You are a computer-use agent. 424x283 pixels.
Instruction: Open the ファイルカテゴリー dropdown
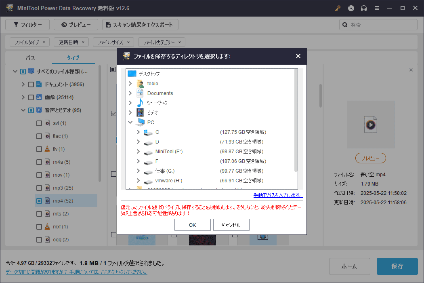pyautogui.click(x=162, y=42)
